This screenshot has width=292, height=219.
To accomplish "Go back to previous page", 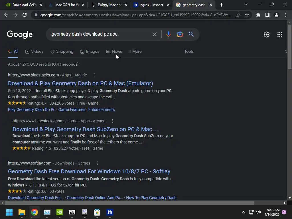I will pyautogui.click(x=6, y=15).
